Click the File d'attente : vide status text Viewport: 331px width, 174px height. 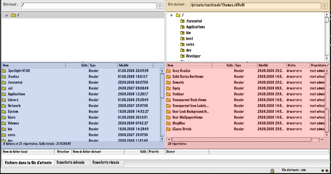coord(294,170)
